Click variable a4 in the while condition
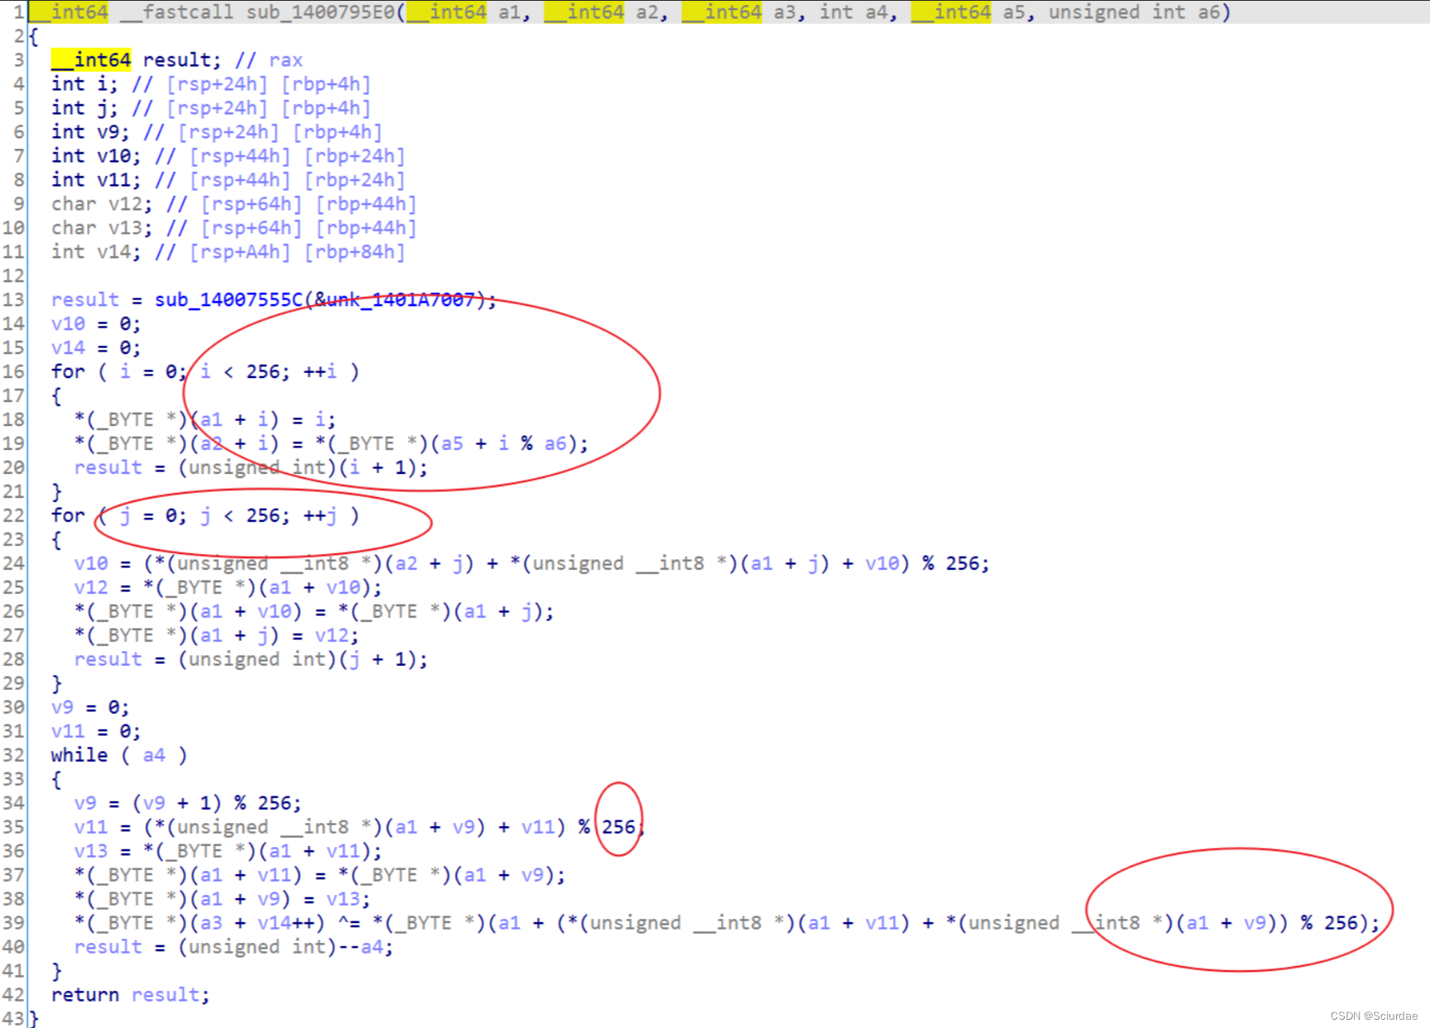The image size is (1430, 1028). point(153,754)
